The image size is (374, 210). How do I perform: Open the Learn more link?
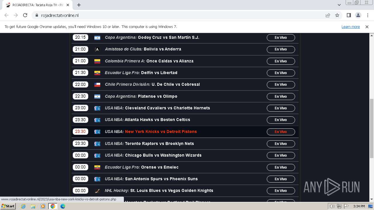(351, 27)
